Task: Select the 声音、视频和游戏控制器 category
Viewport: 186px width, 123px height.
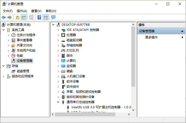Action: pos(84,92)
